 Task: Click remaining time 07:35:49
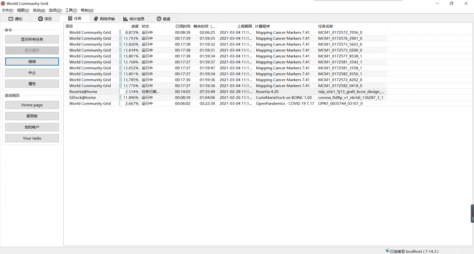[x=207, y=92]
